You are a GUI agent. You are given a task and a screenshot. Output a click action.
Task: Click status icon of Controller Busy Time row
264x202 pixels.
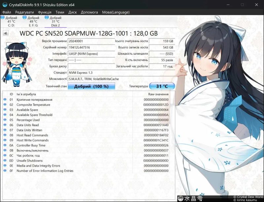click(x=5, y=145)
